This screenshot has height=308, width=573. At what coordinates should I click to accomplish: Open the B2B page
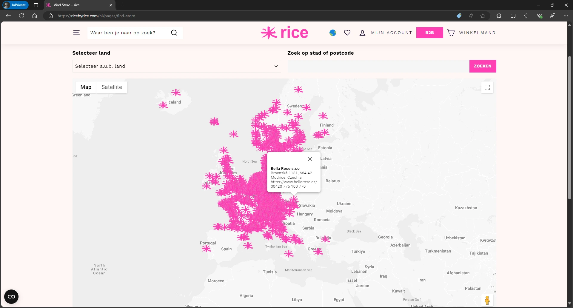pos(429,33)
